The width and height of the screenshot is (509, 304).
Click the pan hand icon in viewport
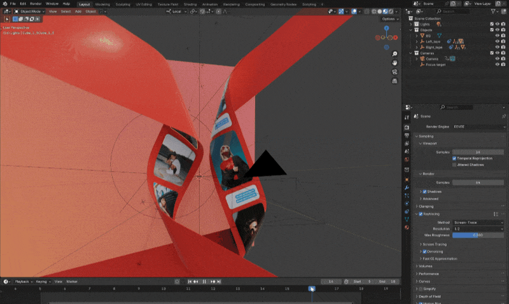click(395, 63)
